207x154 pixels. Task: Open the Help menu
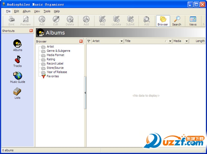click(x=57, y=11)
